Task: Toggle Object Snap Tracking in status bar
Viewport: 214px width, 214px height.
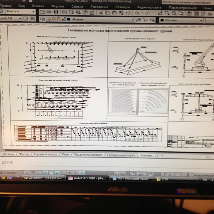Action: [58, 173]
